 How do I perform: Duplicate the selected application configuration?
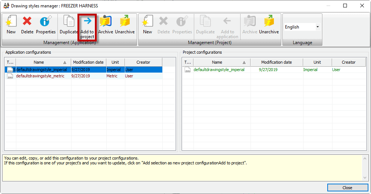pyautogui.click(x=69, y=25)
